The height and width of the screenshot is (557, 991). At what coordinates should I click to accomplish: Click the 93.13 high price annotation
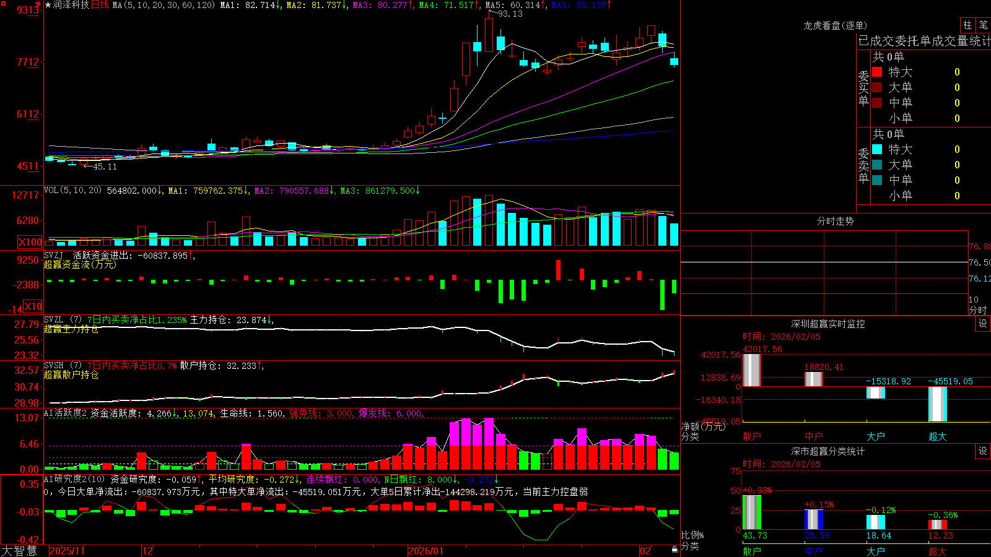point(510,14)
